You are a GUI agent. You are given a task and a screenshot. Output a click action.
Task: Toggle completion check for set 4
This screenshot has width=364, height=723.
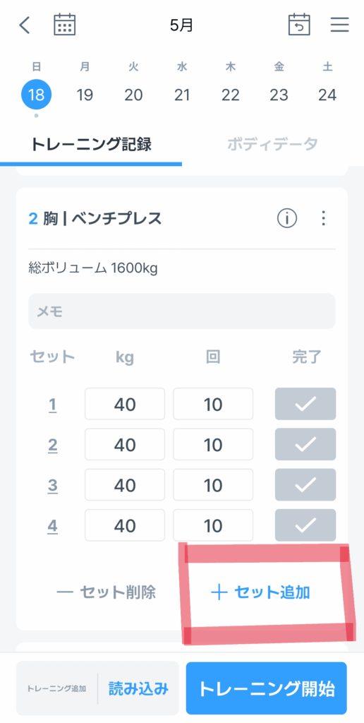305,525
